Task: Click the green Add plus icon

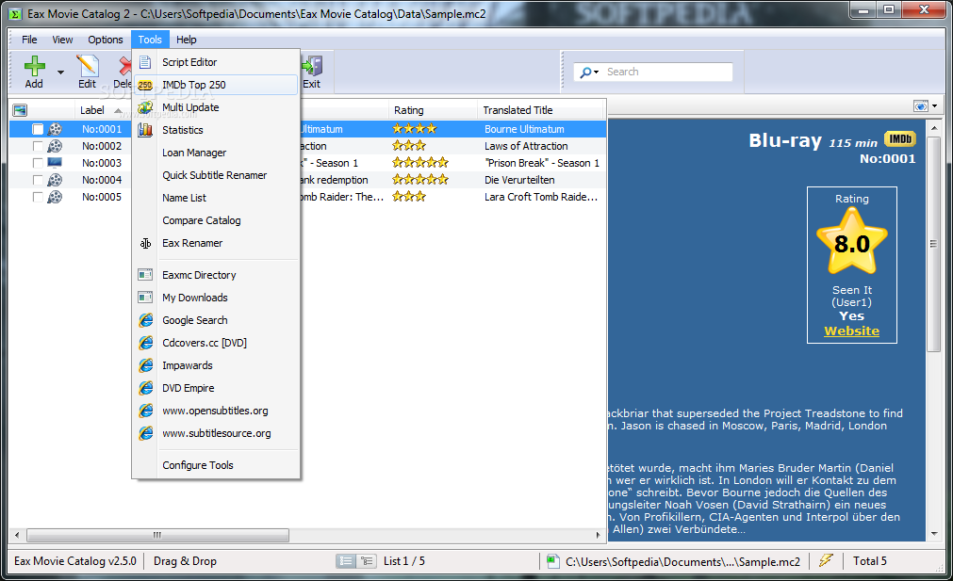Action: pos(35,66)
